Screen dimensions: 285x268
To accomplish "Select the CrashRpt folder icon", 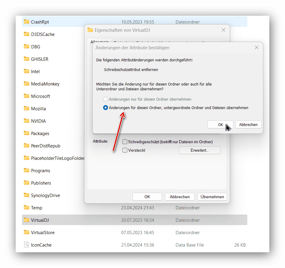I will 27,22.
